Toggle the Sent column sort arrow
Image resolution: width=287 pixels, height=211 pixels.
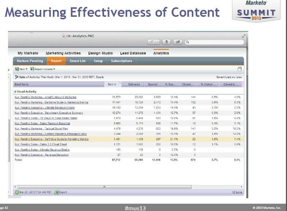pos(115,84)
